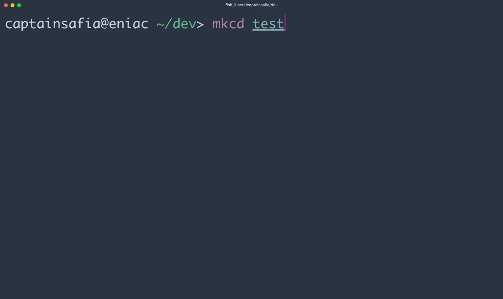Maximize the terminal using the green button
The width and height of the screenshot is (503, 299).
coord(19,5)
